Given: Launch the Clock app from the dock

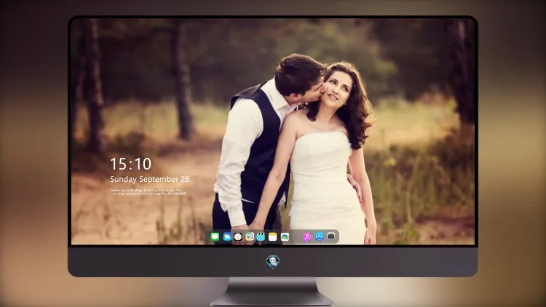Looking at the screenshot, I should 238,236.
